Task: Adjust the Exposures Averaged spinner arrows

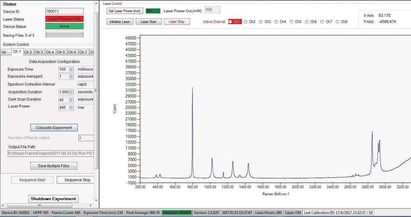Action: (71, 76)
